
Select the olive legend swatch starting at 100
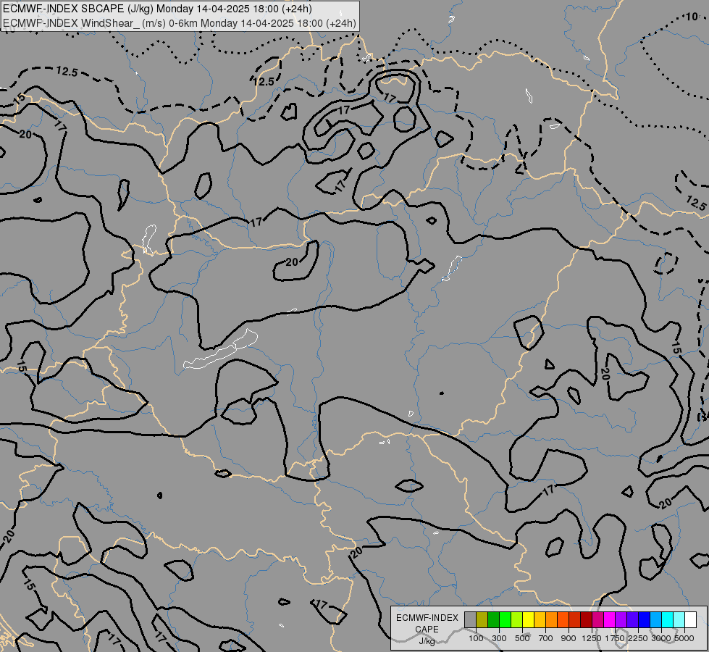[482, 620]
